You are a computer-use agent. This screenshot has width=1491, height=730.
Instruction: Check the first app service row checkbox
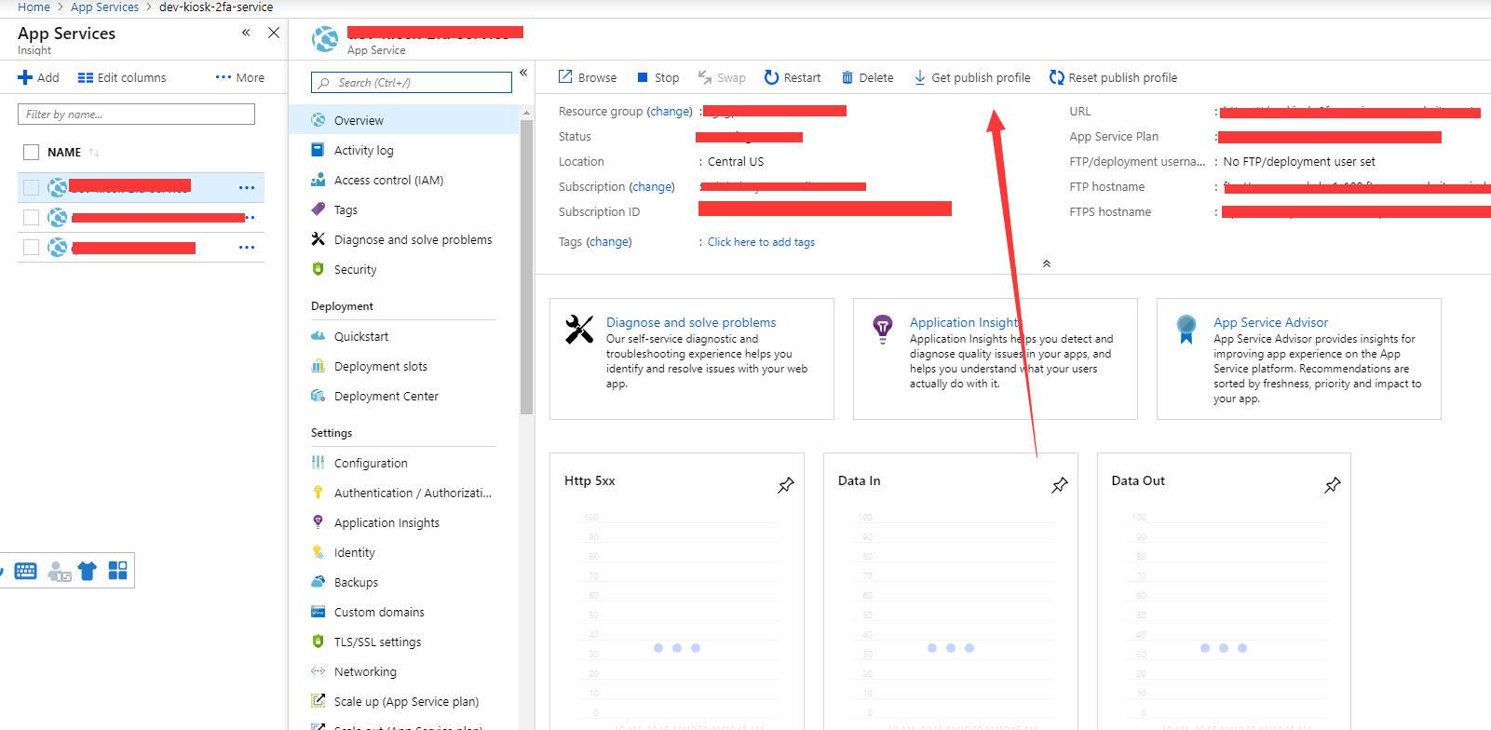32,187
